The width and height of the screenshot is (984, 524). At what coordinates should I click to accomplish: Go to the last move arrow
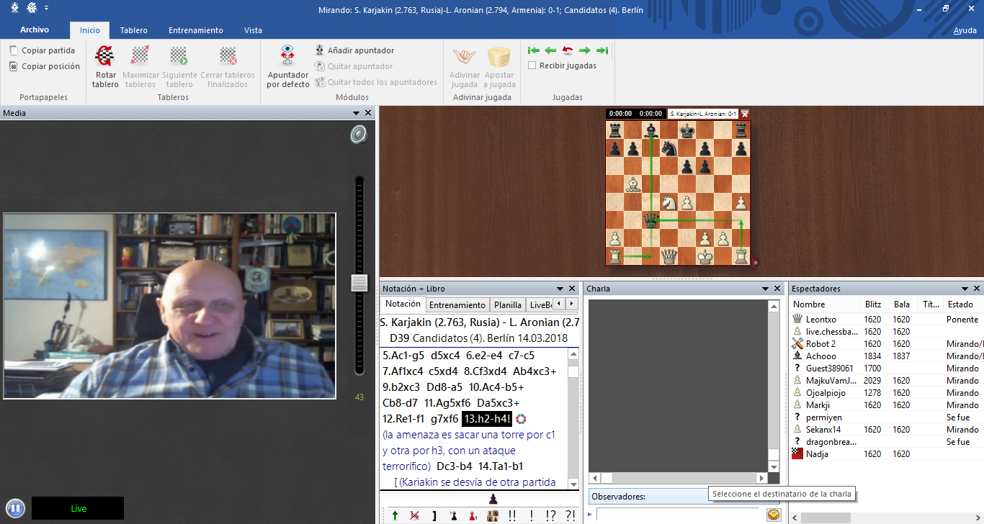[x=602, y=50]
